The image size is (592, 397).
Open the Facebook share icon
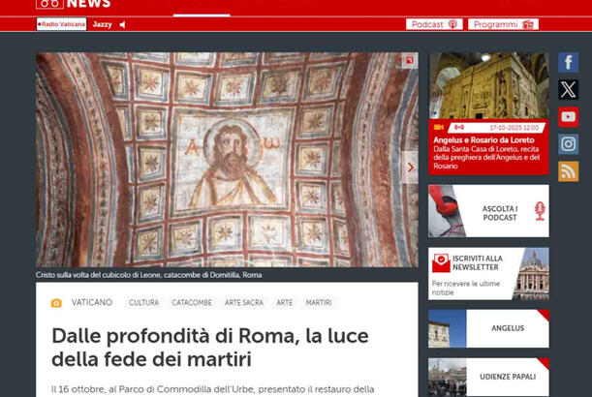pos(569,63)
